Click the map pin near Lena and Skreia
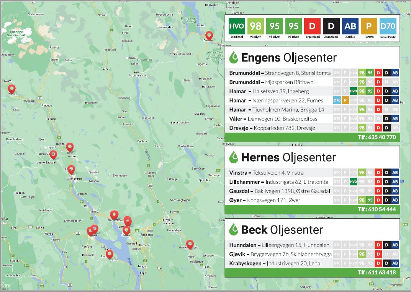Image resolution: width=411 pixels, height=292 pixels. [x=110, y=254]
